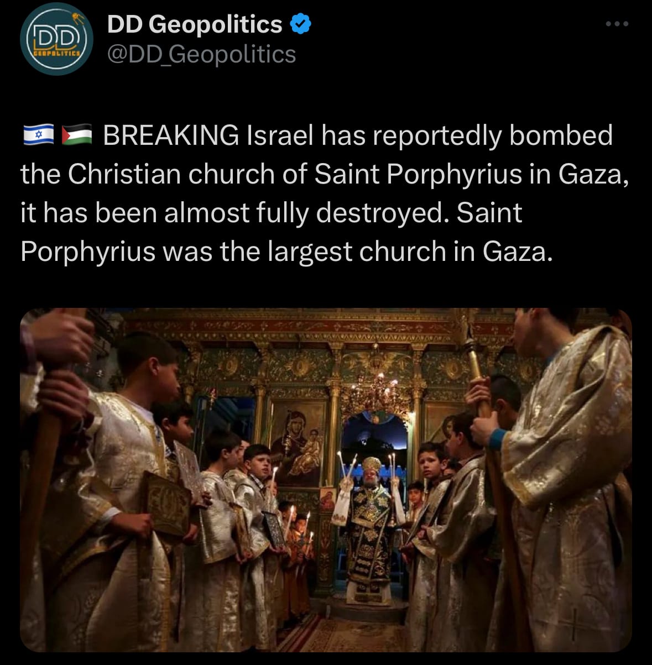The width and height of the screenshot is (652, 665).
Task: Click 'largest church in Gaza.' ending text
Action: coord(410,252)
